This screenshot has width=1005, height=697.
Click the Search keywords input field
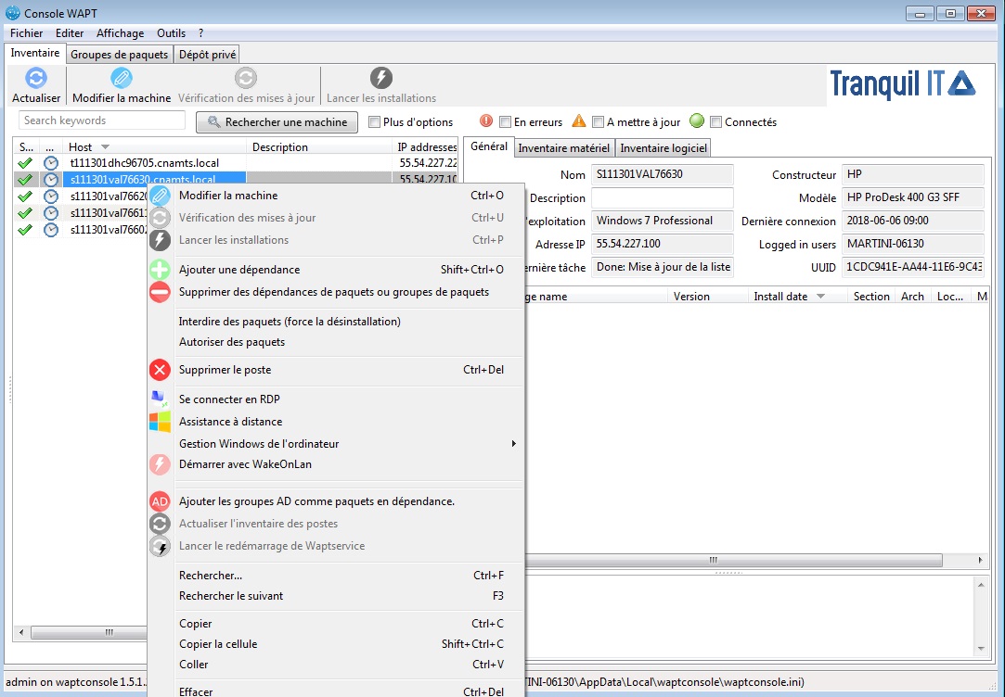click(x=102, y=120)
